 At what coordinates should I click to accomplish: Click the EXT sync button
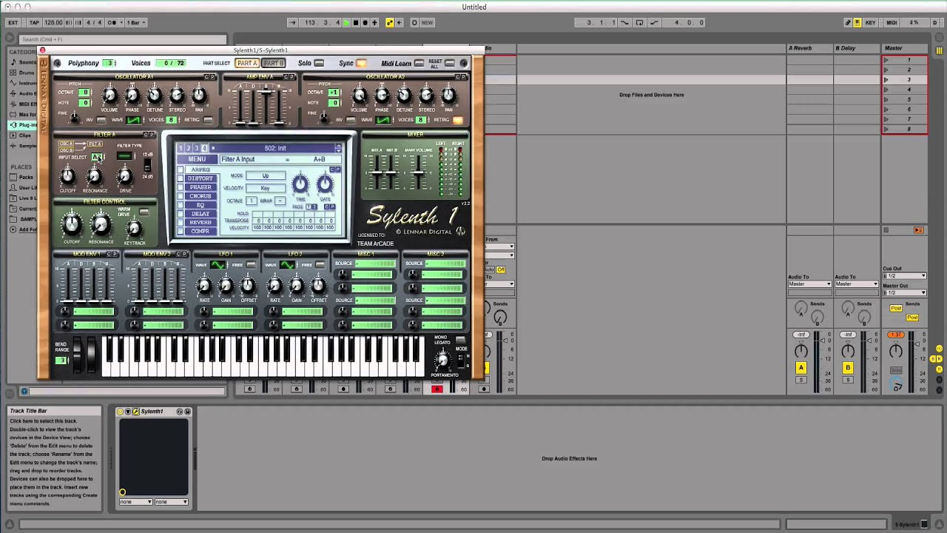point(13,22)
